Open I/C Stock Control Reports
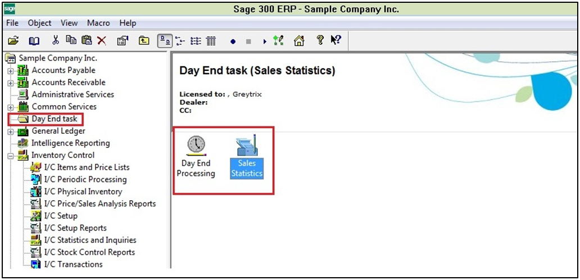Viewport: 580px width, 280px height. (x=89, y=252)
